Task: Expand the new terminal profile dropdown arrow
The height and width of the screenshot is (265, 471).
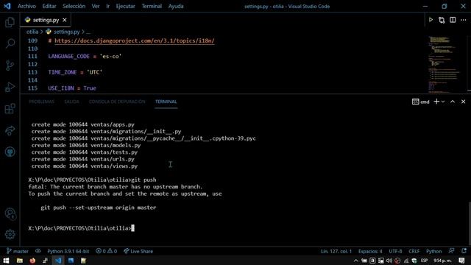Action: (443, 102)
